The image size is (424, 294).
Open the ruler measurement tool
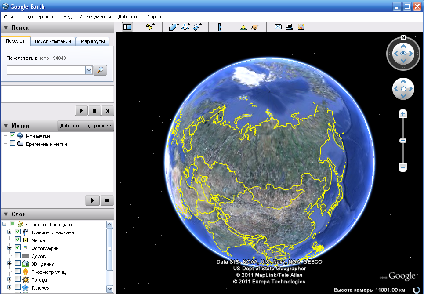[x=220, y=27]
